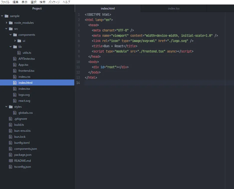This screenshot has width=234, height=189.
Task: Click the .gitignore file icon
Action: pos(11,119)
